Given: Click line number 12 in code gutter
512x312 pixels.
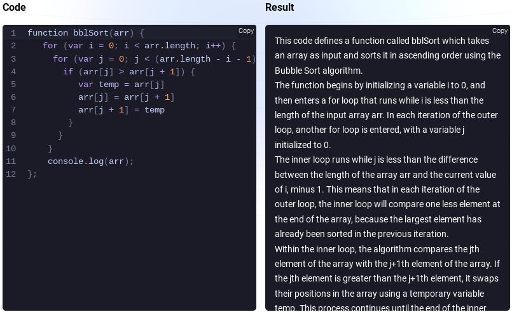Looking at the screenshot, I should pyautogui.click(x=11, y=174).
